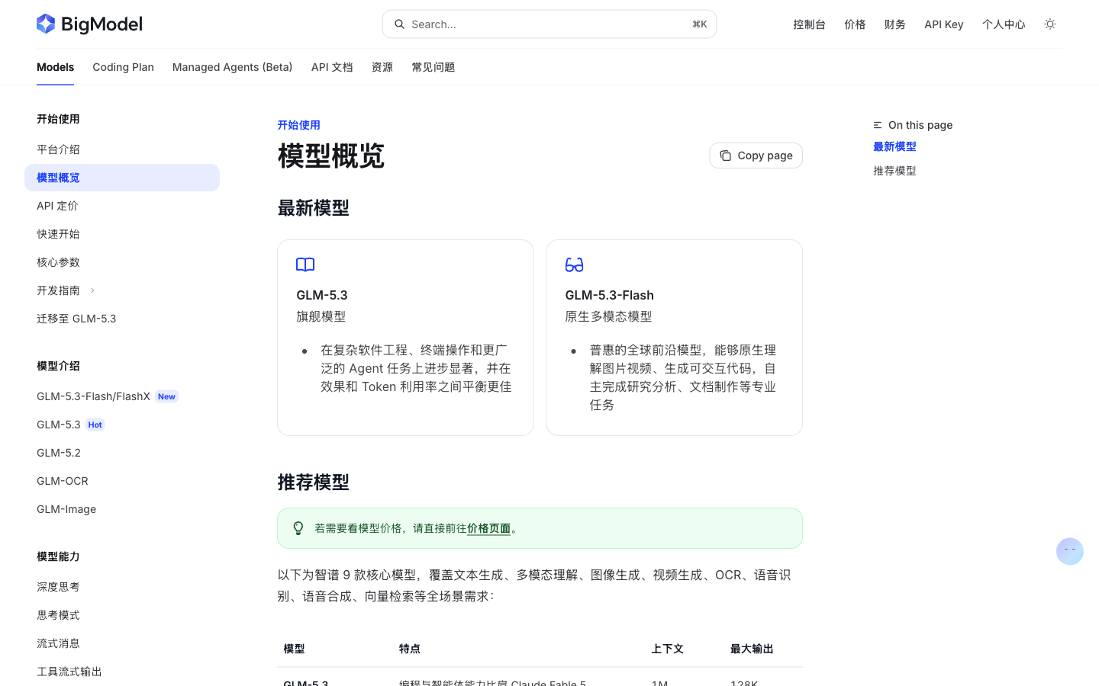
Task: Select 模型概览 in the sidebar
Action: pyautogui.click(x=122, y=178)
